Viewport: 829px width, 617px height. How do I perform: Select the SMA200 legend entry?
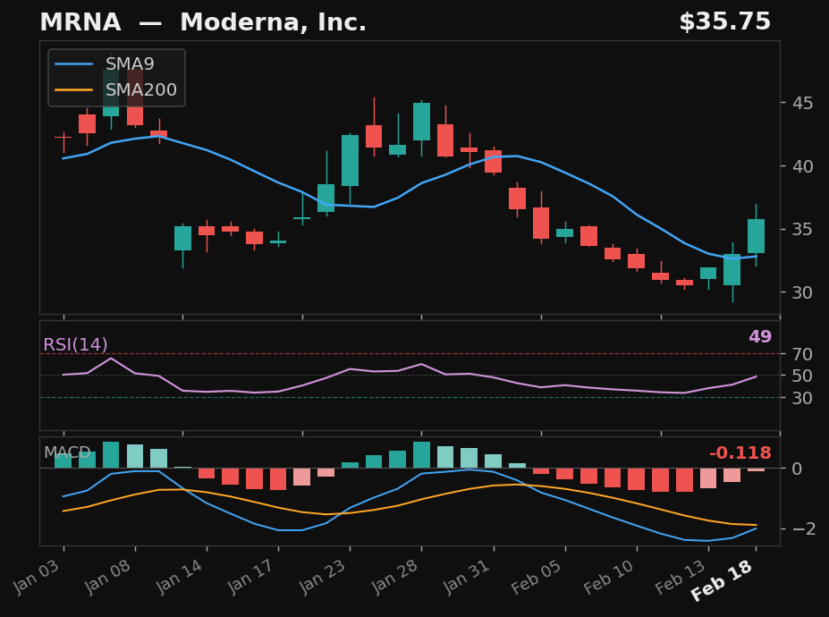[x=115, y=89]
